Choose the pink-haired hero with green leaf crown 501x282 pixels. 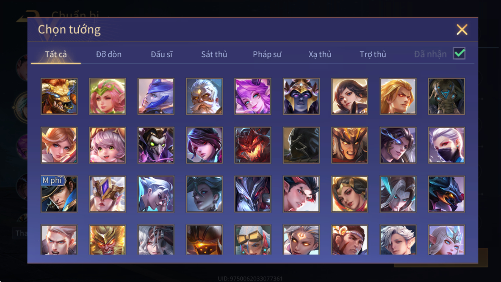coord(107,96)
